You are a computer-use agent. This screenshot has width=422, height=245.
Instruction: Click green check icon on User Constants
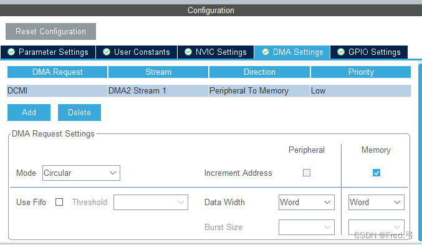pos(107,52)
